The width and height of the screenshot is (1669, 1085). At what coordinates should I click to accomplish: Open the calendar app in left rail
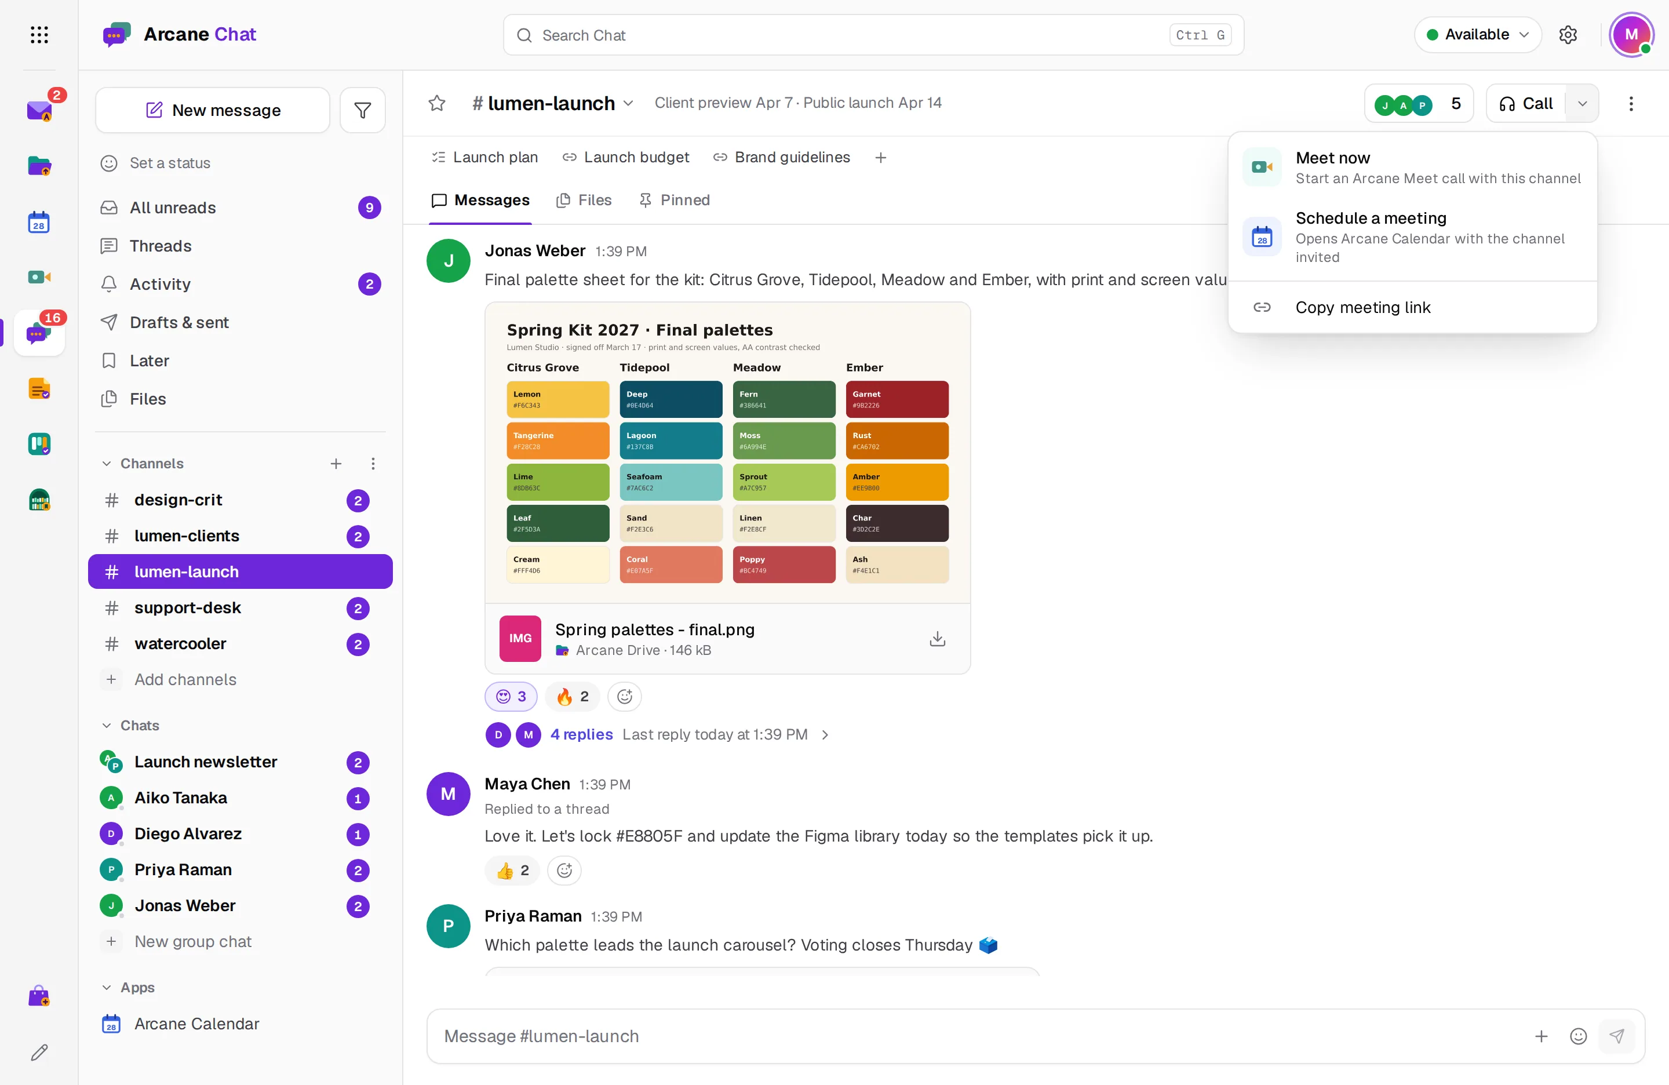[x=39, y=221]
